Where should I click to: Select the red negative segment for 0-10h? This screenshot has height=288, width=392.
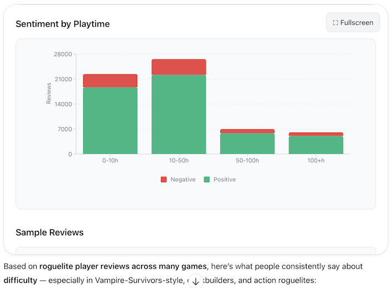click(110, 81)
